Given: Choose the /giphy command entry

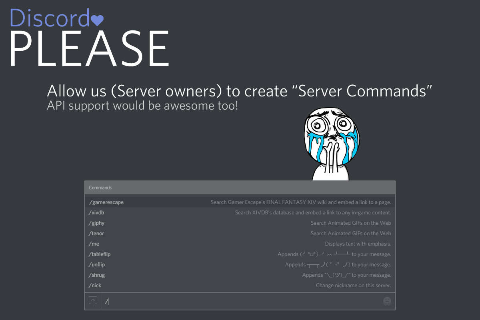Looking at the screenshot, I should (240, 223).
